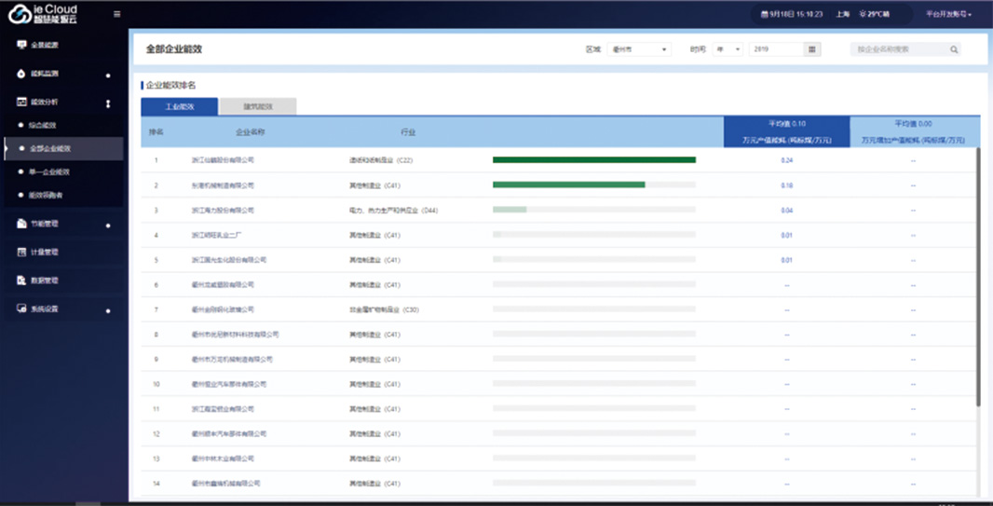The width and height of the screenshot is (993, 506).
Task: Click the ie Cloud logo icon
Action: 17,14
